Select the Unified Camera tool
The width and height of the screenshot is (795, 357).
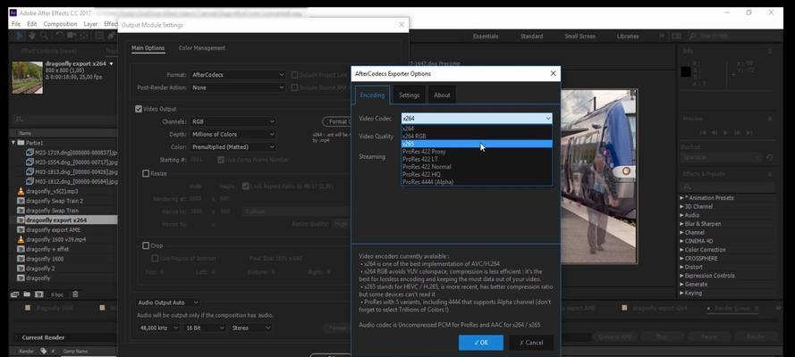[x=72, y=36]
